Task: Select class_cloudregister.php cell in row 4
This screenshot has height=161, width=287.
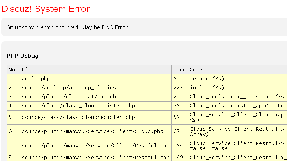Action: [x=96, y=106]
